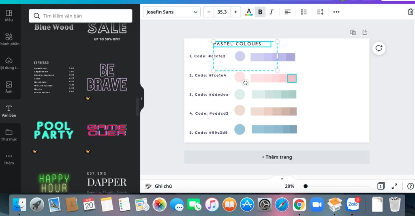Select text 2, Code: #fce1e4
The width and height of the screenshot is (415, 216).
[207, 75]
